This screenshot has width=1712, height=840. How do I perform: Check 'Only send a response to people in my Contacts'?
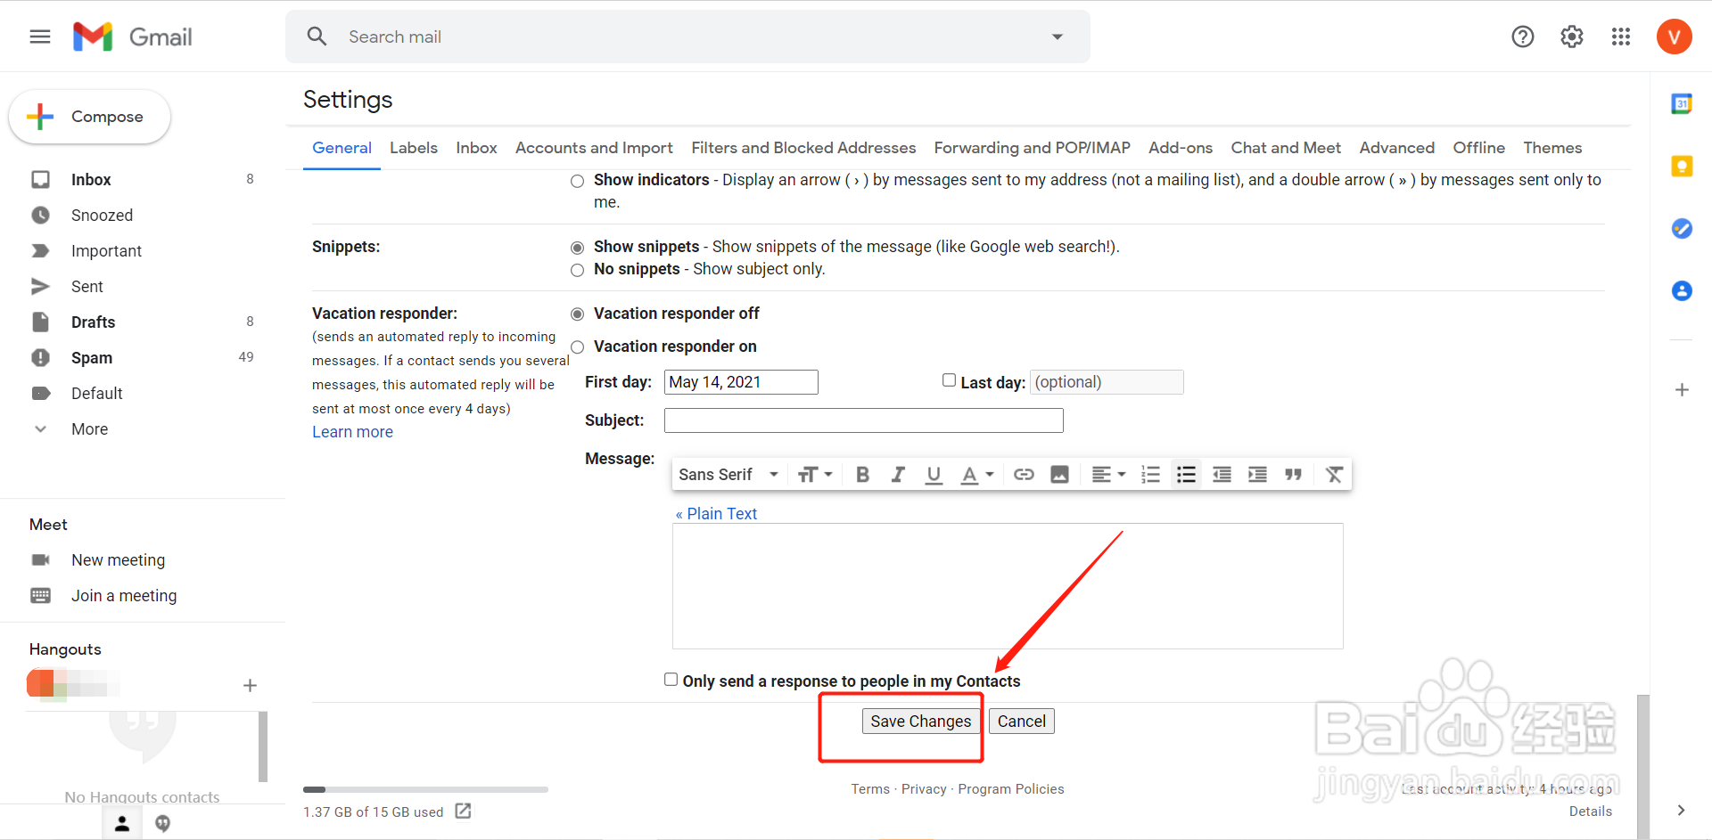[x=670, y=679]
